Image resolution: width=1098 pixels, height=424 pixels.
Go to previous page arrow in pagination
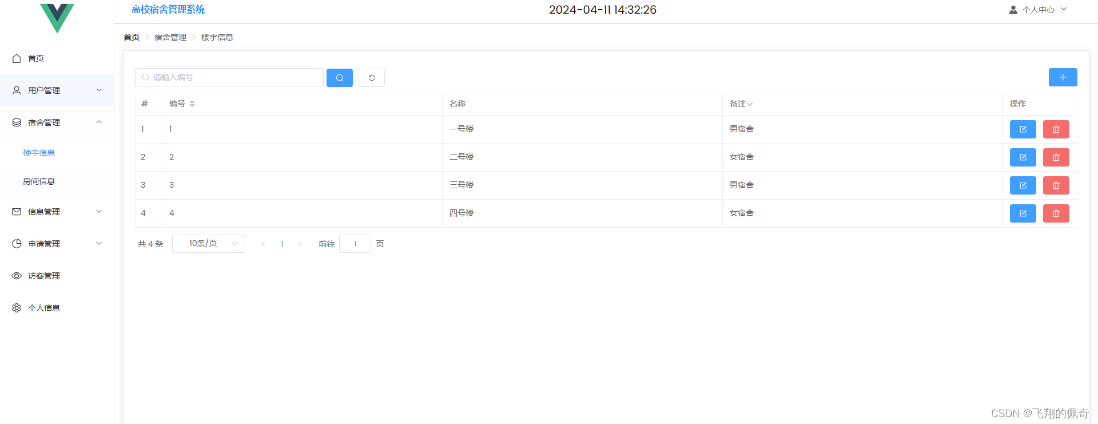264,244
